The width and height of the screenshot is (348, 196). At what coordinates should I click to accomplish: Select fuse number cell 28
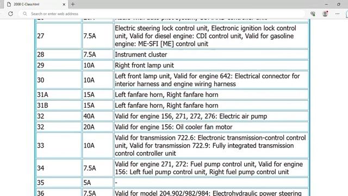pos(59,54)
